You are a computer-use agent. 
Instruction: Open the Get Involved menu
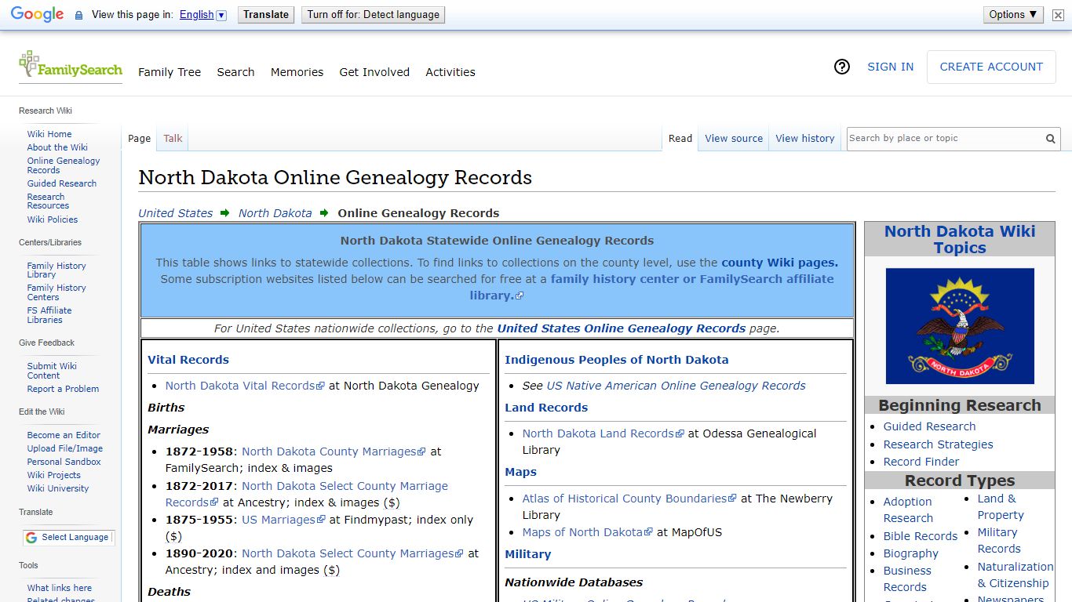[x=374, y=72]
